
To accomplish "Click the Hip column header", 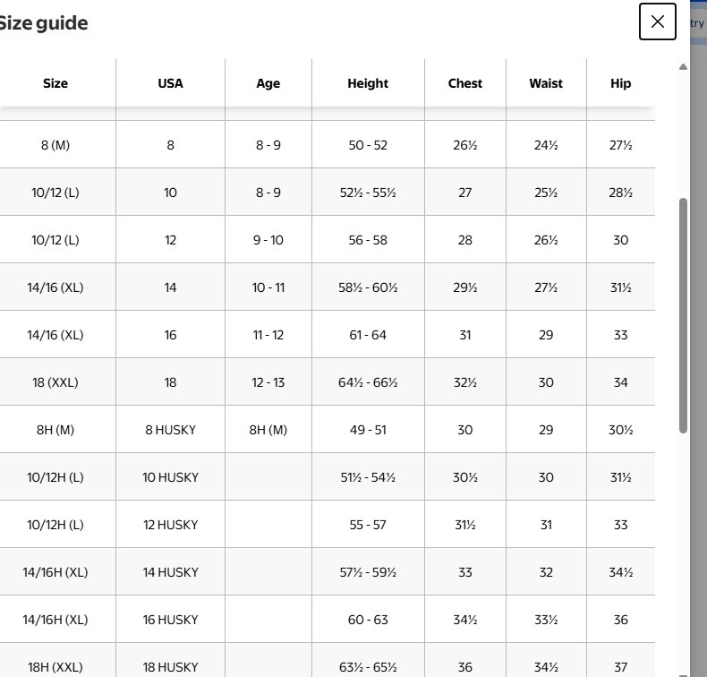I will tap(620, 83).
